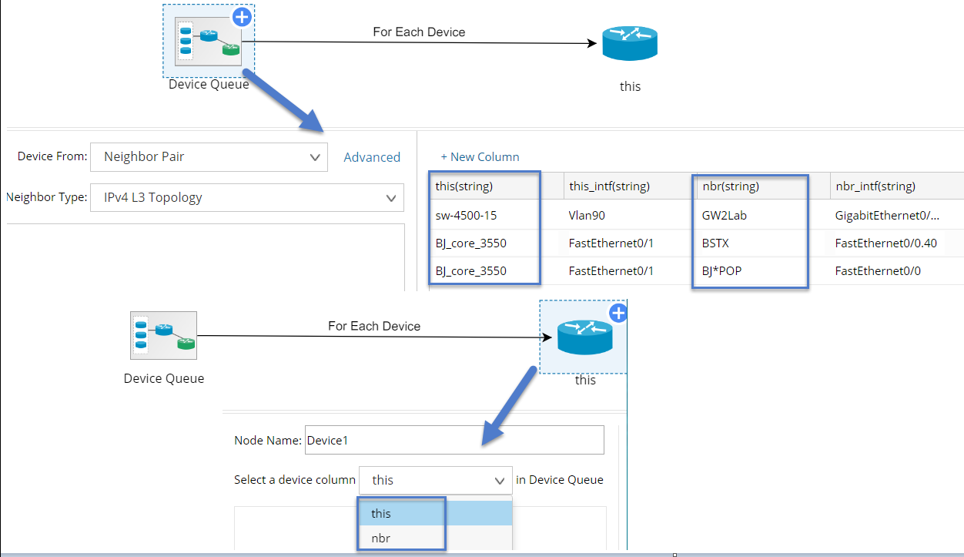Open the Select a device column dropdown
The image size is (964, 557).
435,480
